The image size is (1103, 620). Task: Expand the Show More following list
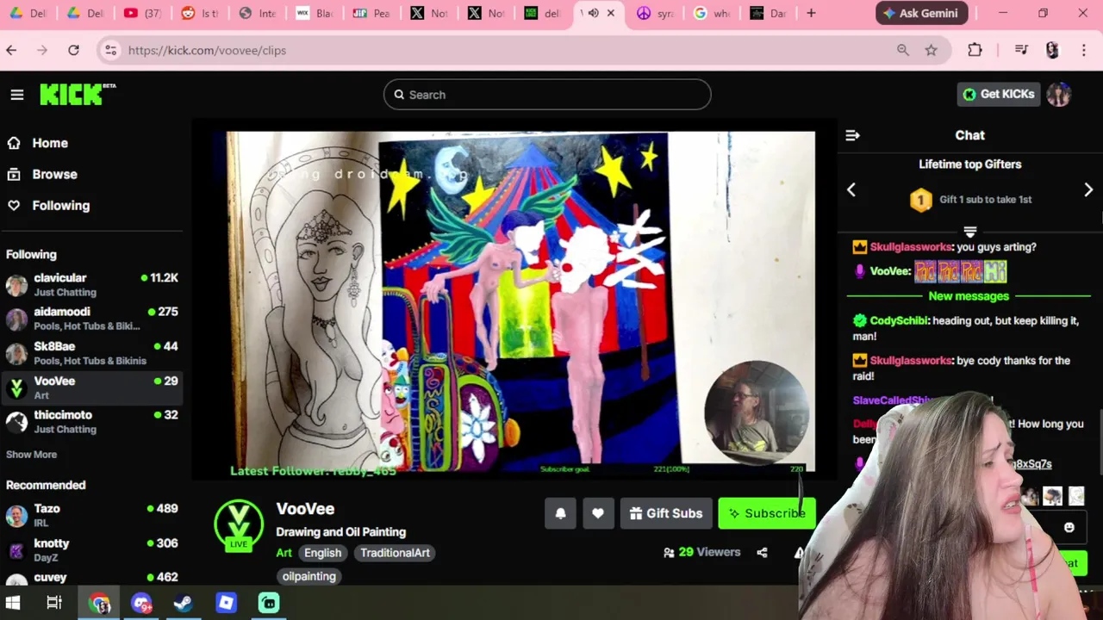[31, 455]
